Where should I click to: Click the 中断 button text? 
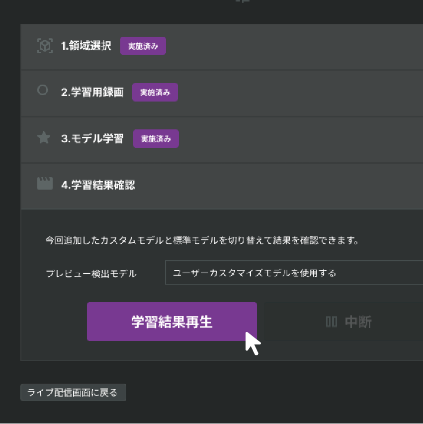(x=358, y=322)
